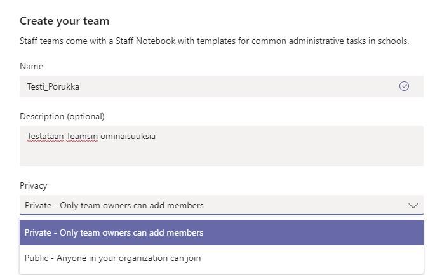
Task: Click the Name field label
Action: (x=31, y=66)
